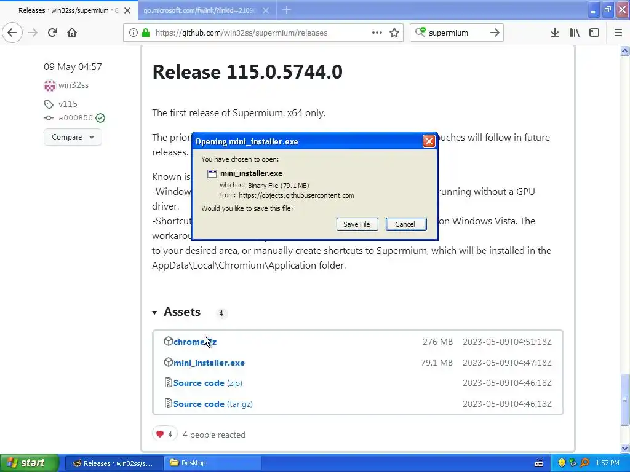Switch to Releases win32ss taskbar button

tap(114, 463)
